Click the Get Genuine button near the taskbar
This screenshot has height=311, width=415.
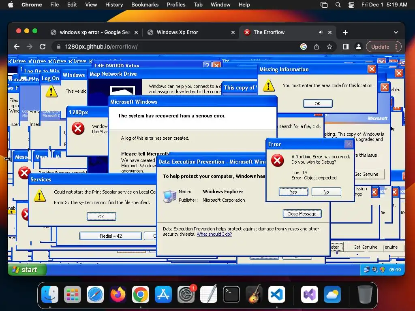coord(365,247)
